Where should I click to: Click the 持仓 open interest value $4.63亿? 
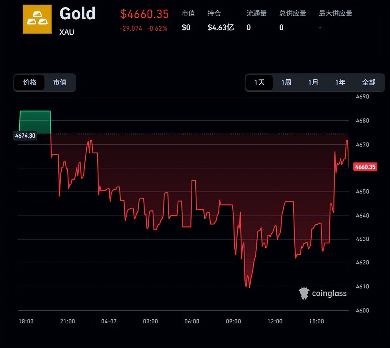click(x=221, y=28)
